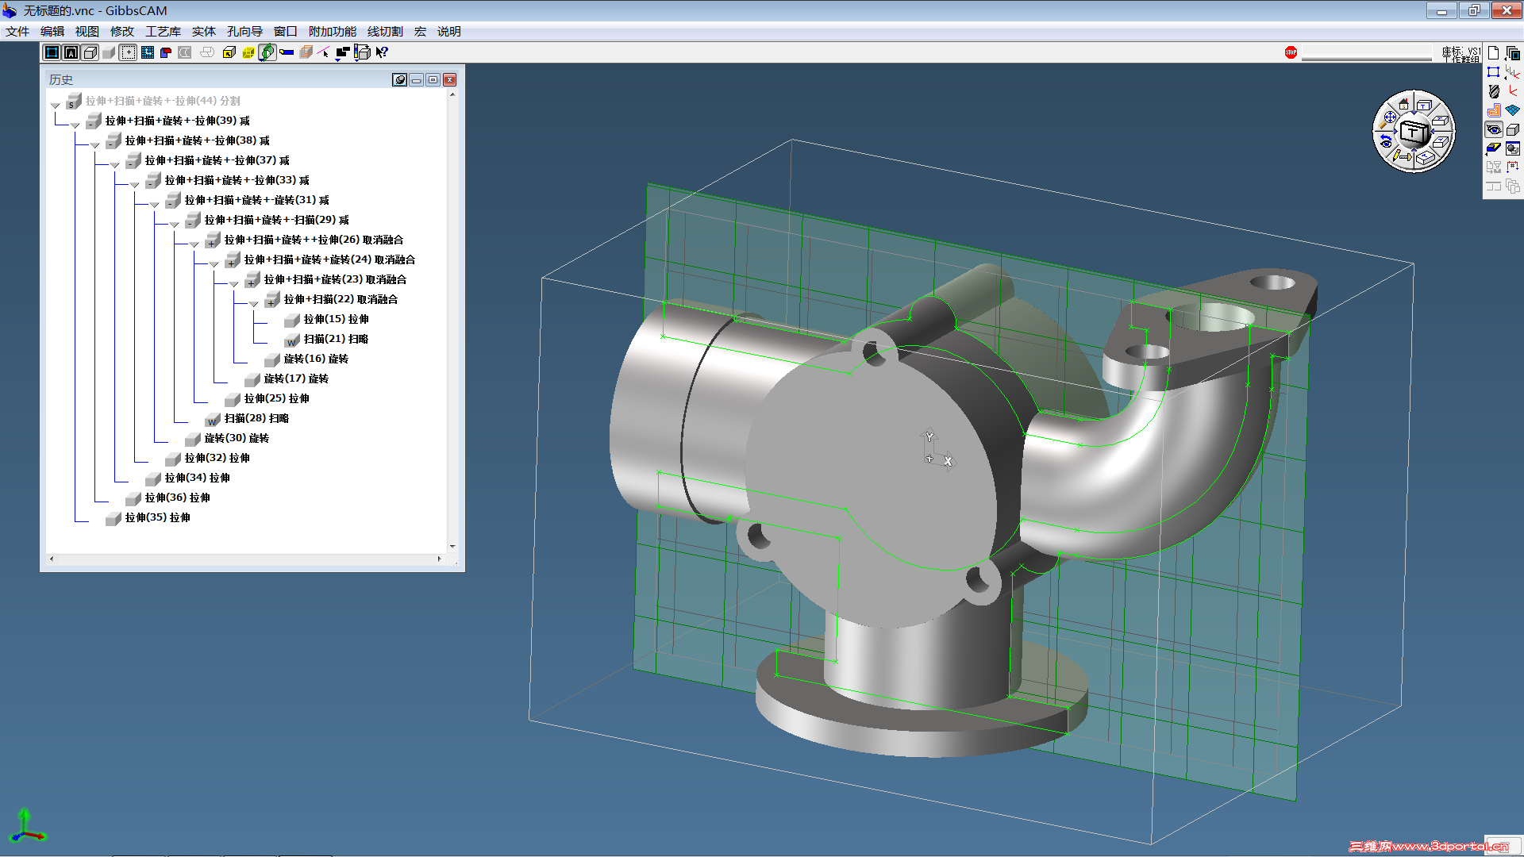Select the 拉伸(35) 拉伸 history item
This screenshot has width=1524, height=857.
(157, 517)
